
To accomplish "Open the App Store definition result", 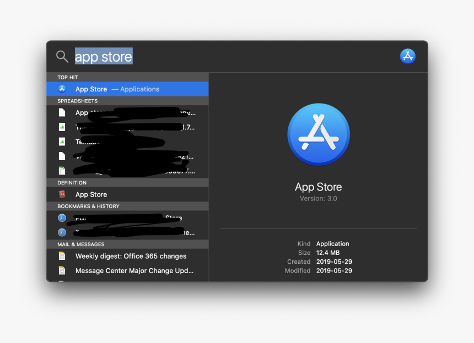I will 127,194.
